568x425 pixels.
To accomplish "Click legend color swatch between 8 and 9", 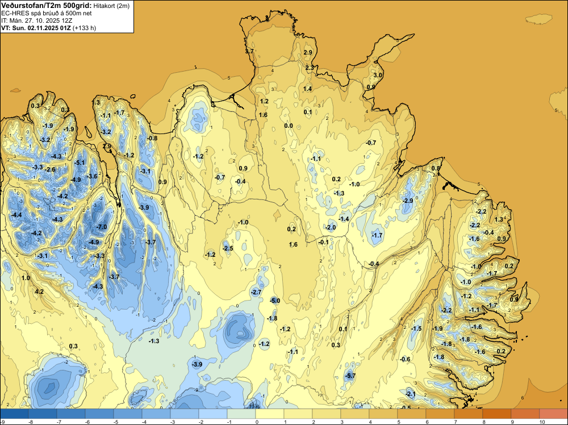I will [497, 414].
